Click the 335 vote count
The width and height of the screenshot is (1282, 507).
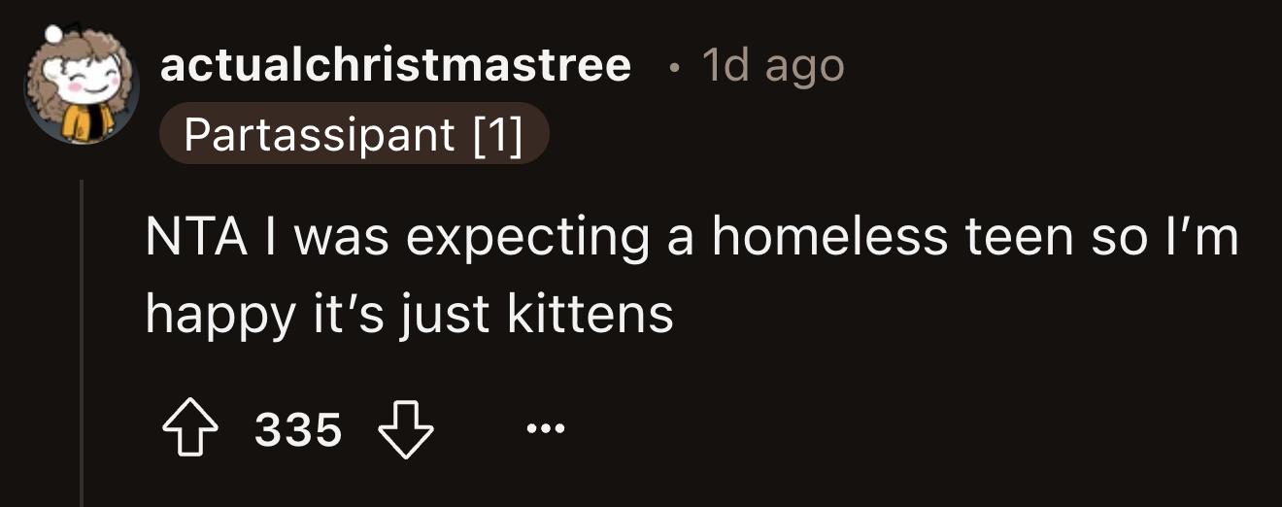(x=298, y=430)
